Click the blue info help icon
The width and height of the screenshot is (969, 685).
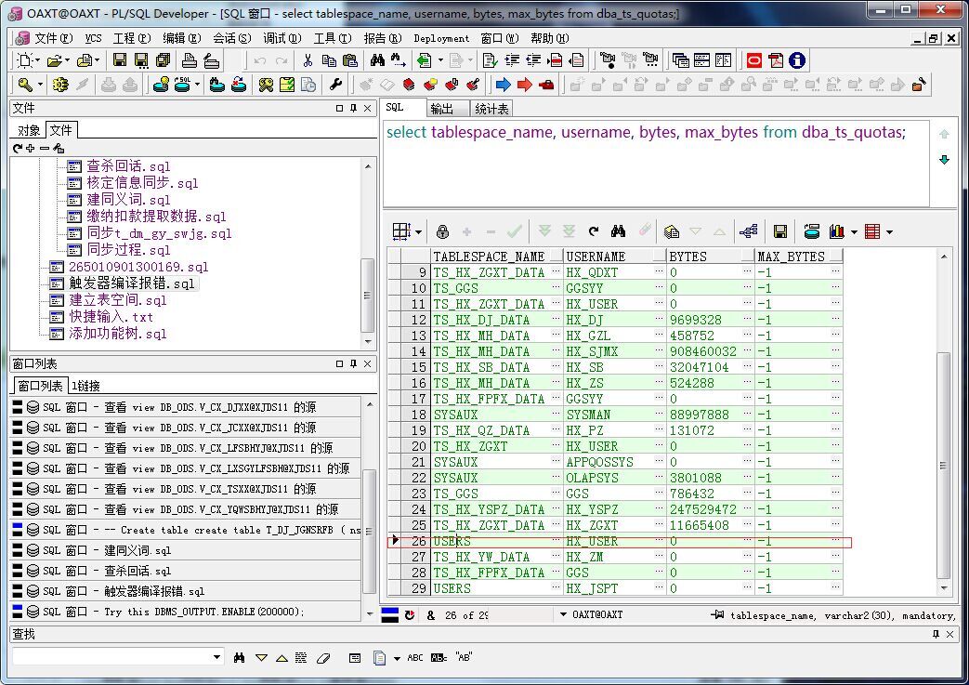tap(796, 60)
